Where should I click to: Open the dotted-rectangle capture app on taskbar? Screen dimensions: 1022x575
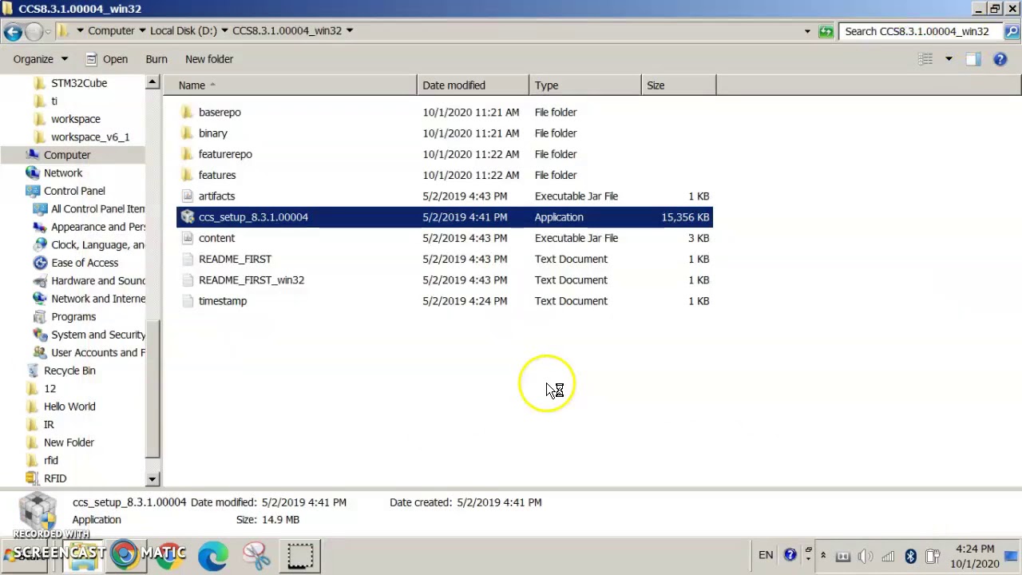pyautogui.click(x=300, y=556)
